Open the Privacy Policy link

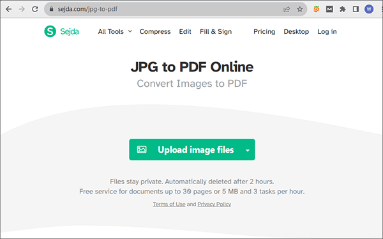(x=214, y=204)
